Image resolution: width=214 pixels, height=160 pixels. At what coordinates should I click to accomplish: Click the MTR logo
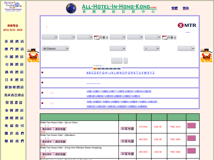pos(187,25)
